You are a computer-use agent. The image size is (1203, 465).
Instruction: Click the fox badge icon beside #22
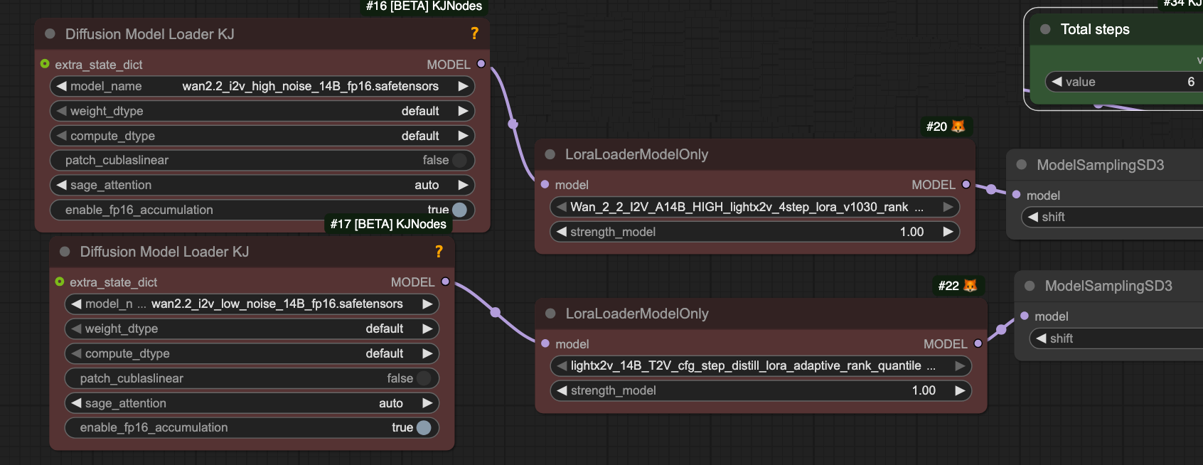970,286
